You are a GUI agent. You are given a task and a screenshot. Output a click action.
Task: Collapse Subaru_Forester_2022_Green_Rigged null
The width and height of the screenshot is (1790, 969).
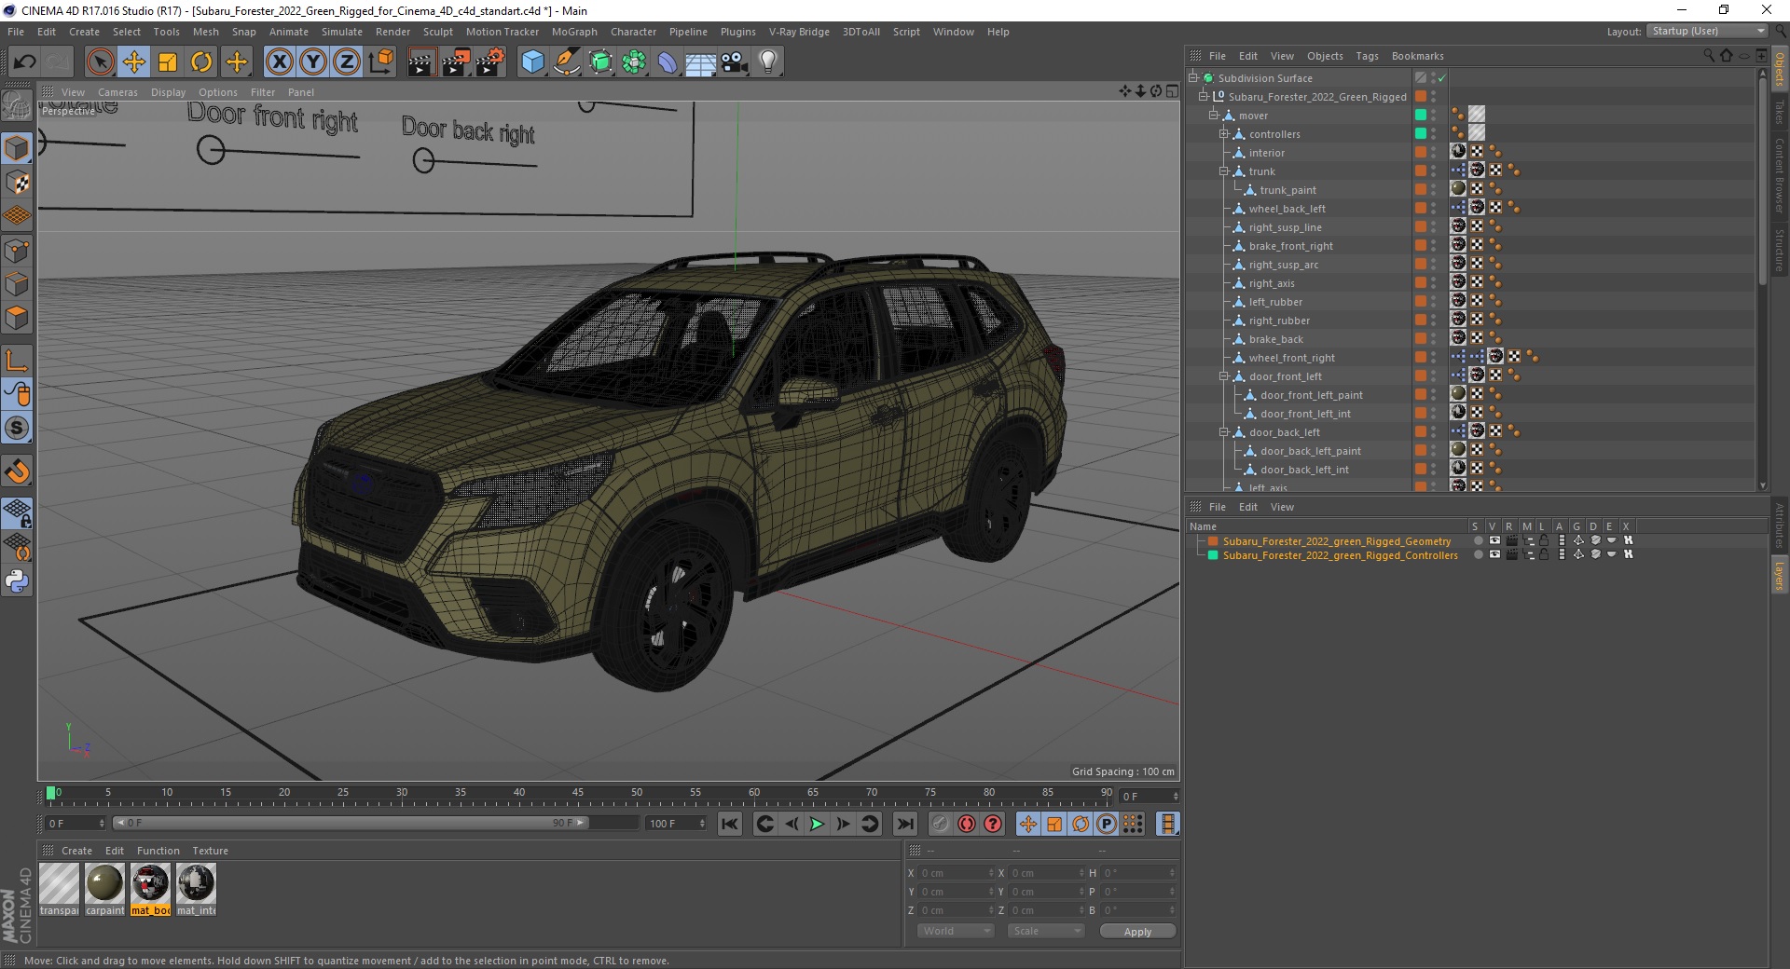pos(1204,97)
